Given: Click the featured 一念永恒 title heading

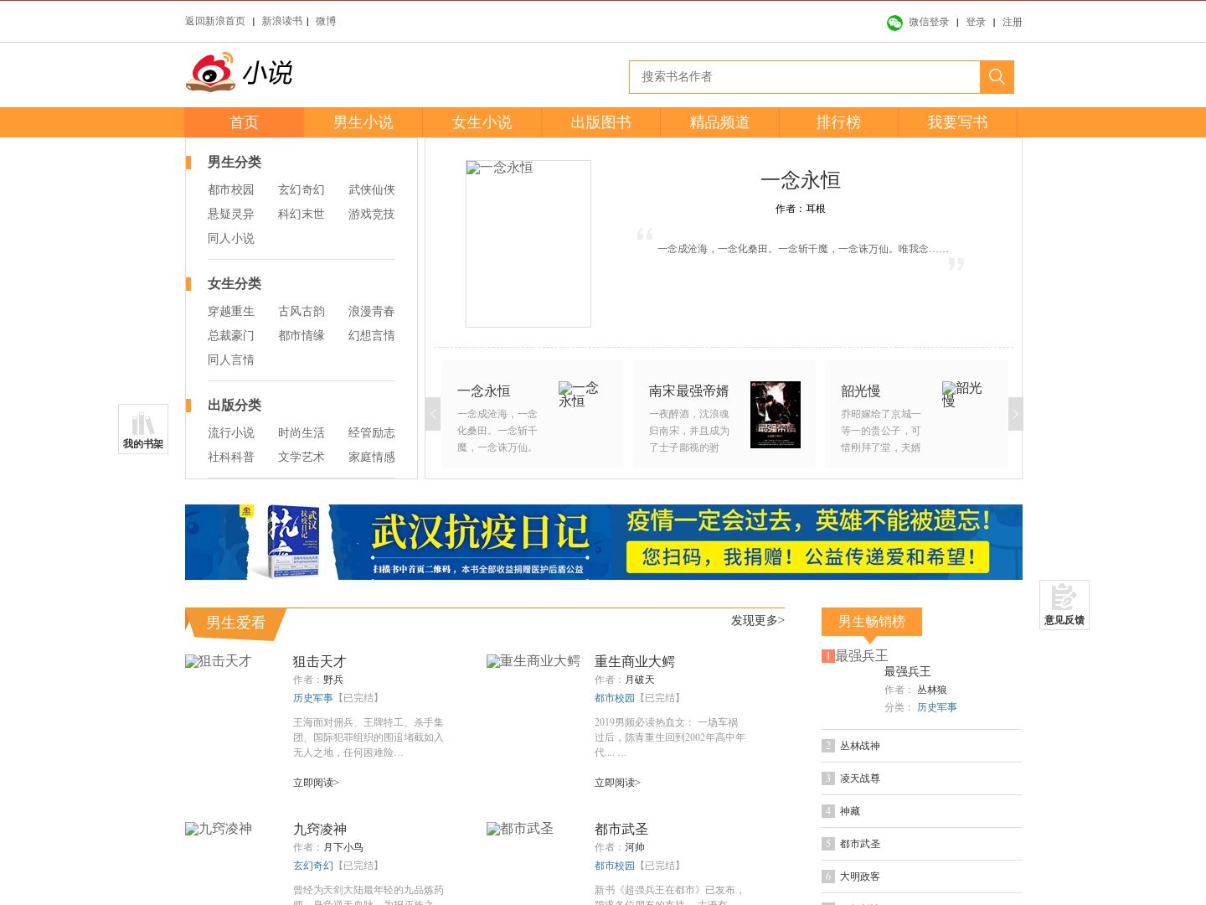Looking at the screenshot, I should tap(801, 180).
